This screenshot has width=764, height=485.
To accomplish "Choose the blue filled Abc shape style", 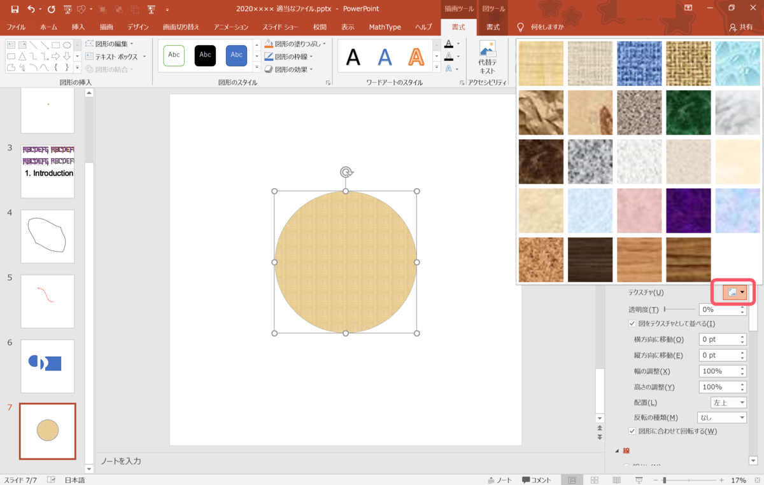I will pyautogui.click(x=236, y=55).
